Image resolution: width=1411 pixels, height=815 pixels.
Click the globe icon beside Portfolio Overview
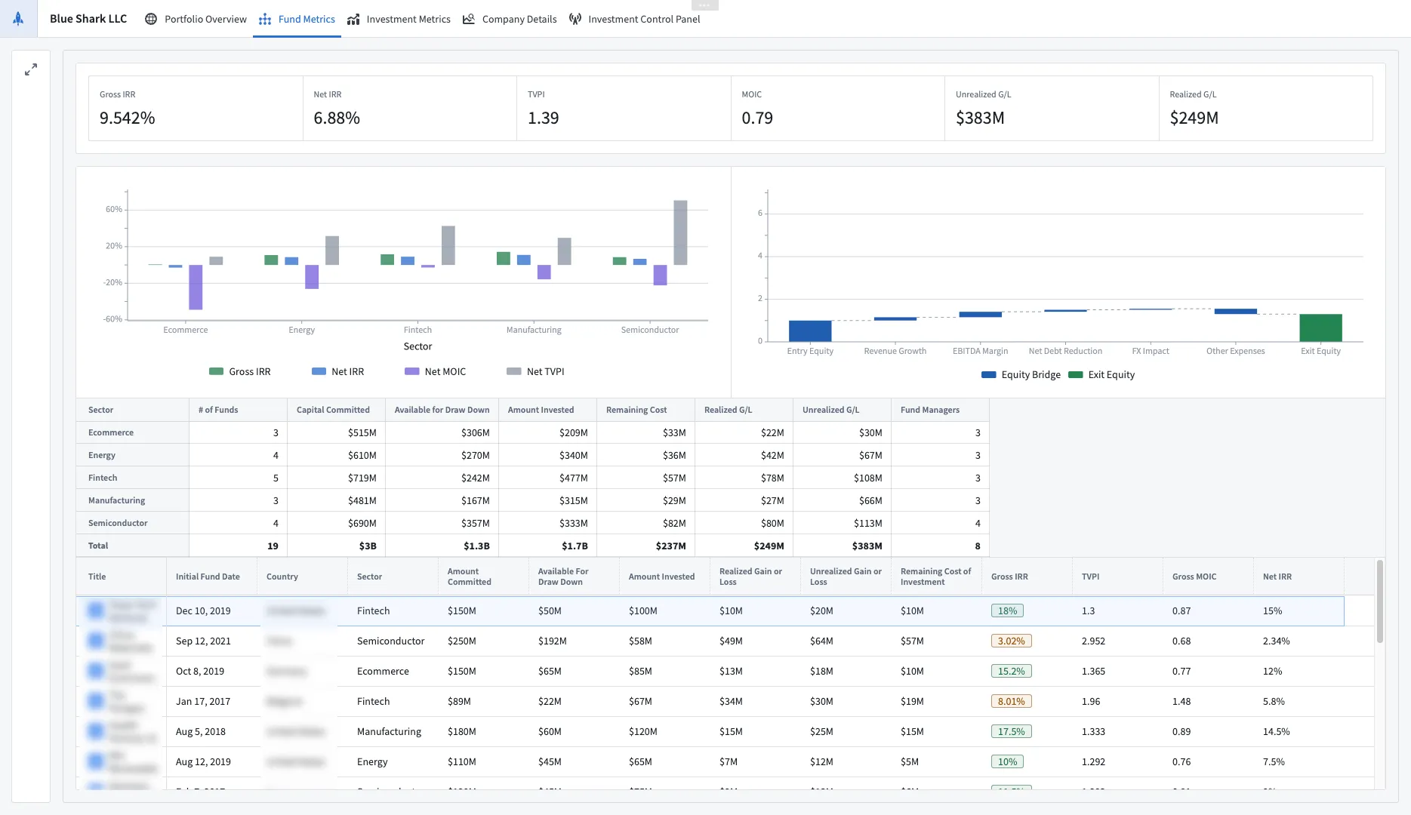coord(151,19)
